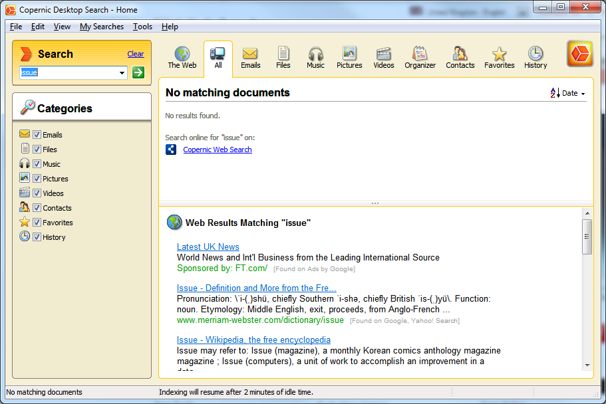Open the Pictures tab
Image resolution: width=606 pixels, height=404 pixels.
click(349, 58)
